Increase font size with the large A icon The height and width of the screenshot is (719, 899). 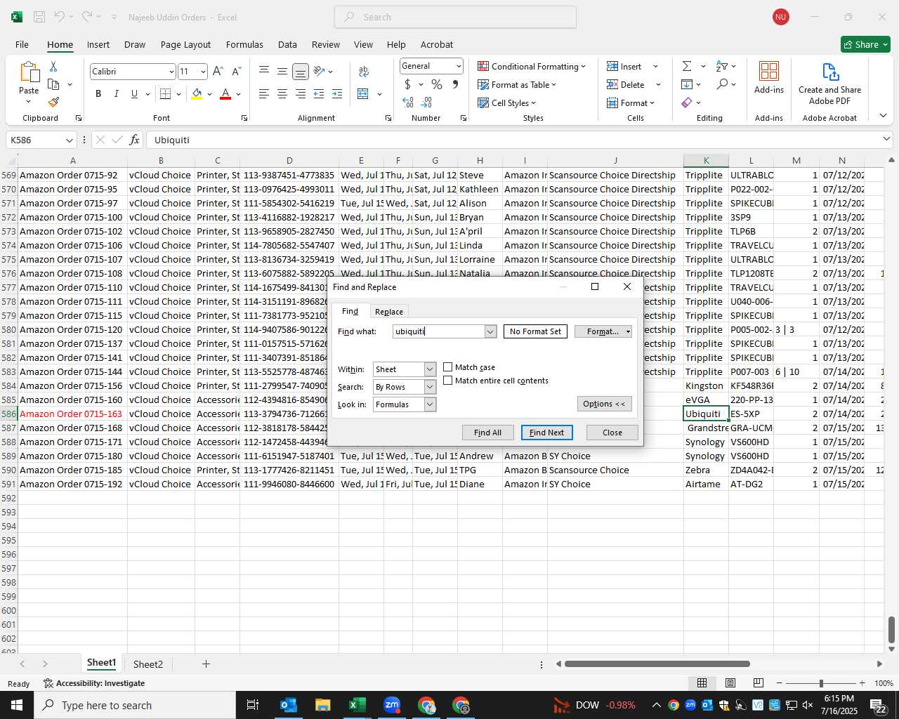[217, 71]
